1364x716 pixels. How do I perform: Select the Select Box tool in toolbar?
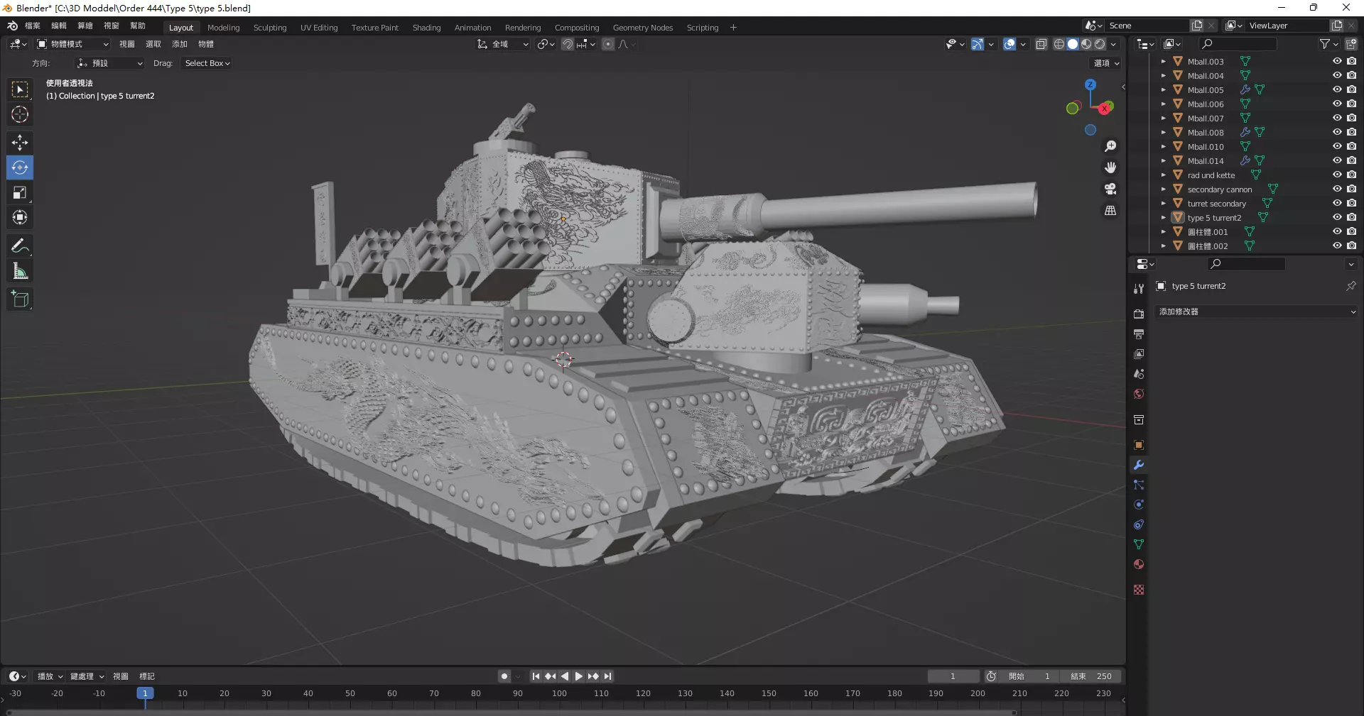[x=20, y=89]
